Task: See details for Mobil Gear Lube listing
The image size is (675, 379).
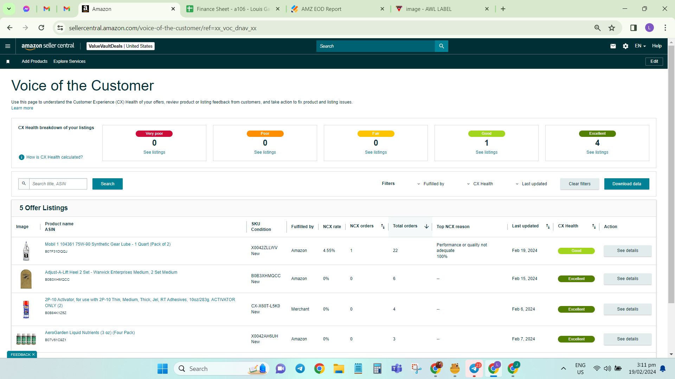Action: point(628,251)
